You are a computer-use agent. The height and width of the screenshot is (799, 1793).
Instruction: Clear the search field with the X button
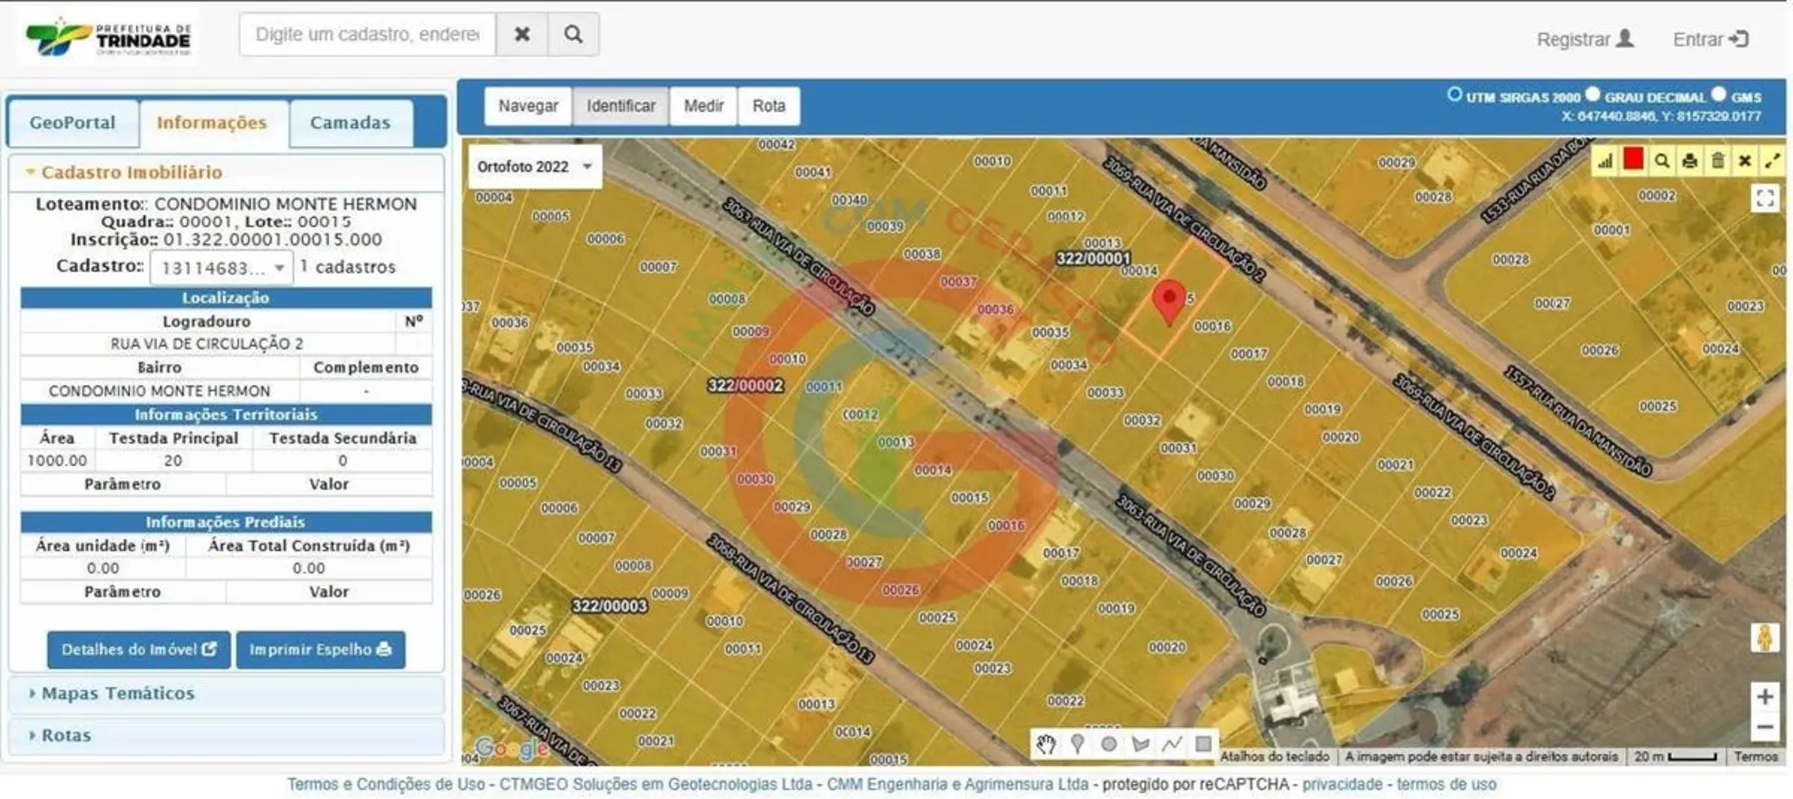click(x=522, y=34)
